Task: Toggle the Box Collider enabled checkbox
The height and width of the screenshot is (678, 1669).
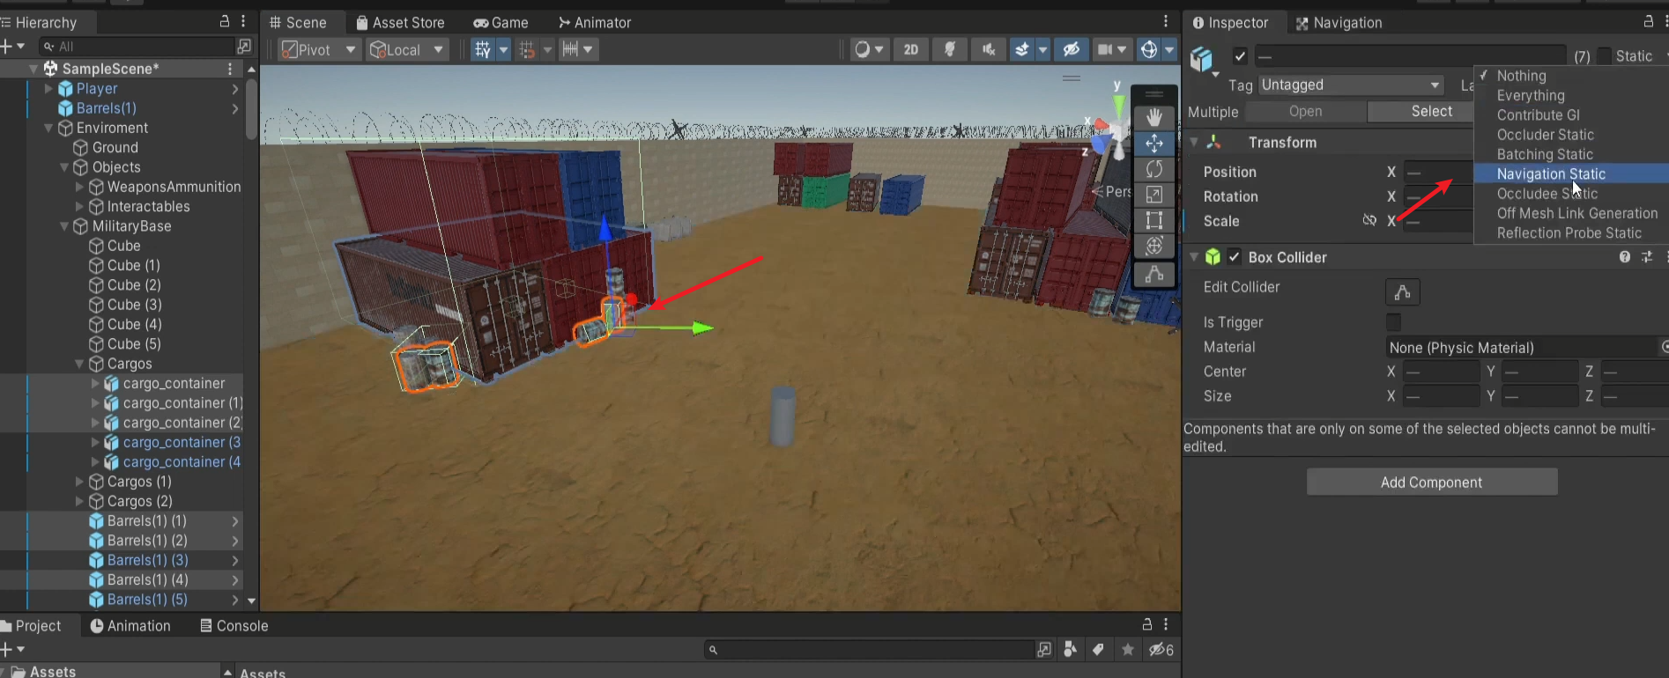Action: [1234, 257]
